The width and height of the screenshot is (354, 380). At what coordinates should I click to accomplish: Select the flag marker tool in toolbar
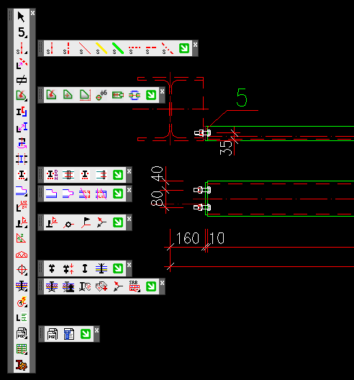coord(86,222)
